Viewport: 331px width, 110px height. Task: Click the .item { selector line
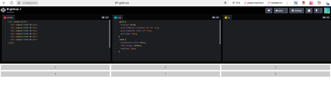point(122,40)
